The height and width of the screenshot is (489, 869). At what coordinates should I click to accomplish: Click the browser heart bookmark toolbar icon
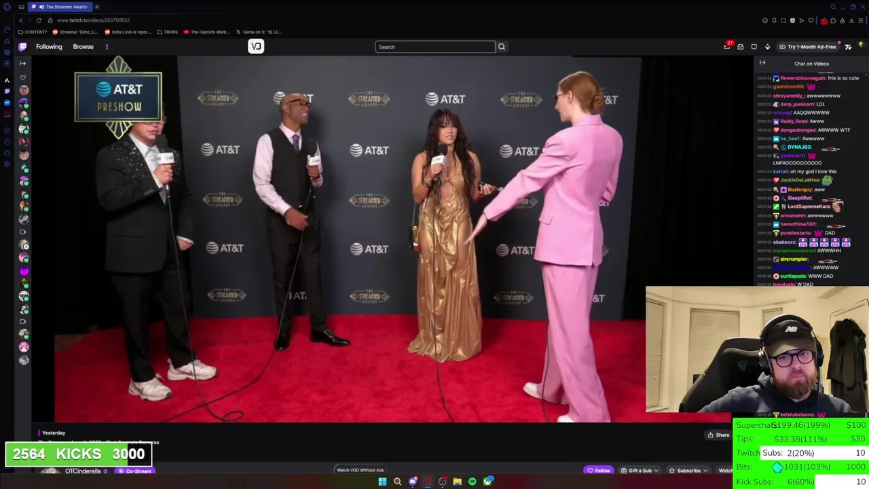pos(809,20)
